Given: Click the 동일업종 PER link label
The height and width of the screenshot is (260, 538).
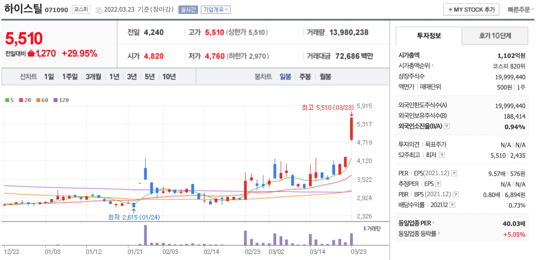Looking at the screenshot, I should click(x=414, y=223).
